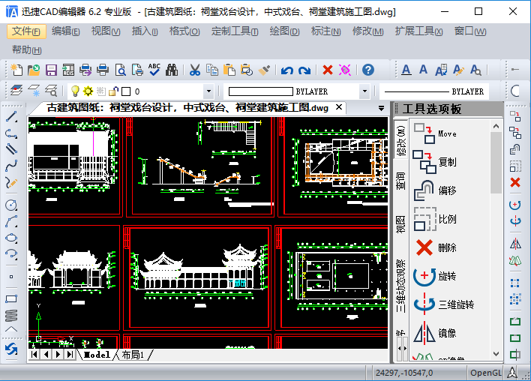Click the Print Preview magnifier icon
Viewport: 531px width, 381px height.
point(120,70)
